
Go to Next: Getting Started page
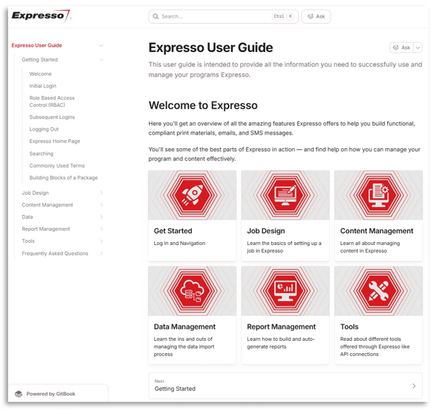(x=285, y=386)
